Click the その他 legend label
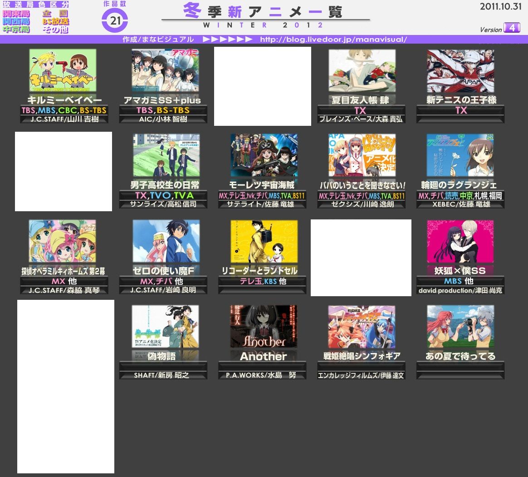 55,30
